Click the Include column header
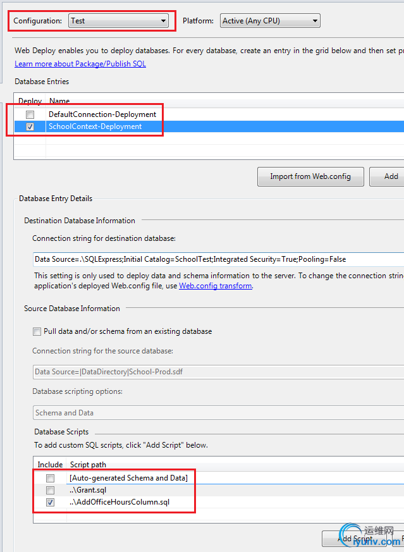 50,465
